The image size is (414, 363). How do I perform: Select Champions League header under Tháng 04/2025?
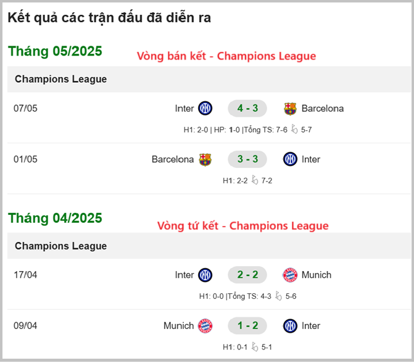click(60, 246)
